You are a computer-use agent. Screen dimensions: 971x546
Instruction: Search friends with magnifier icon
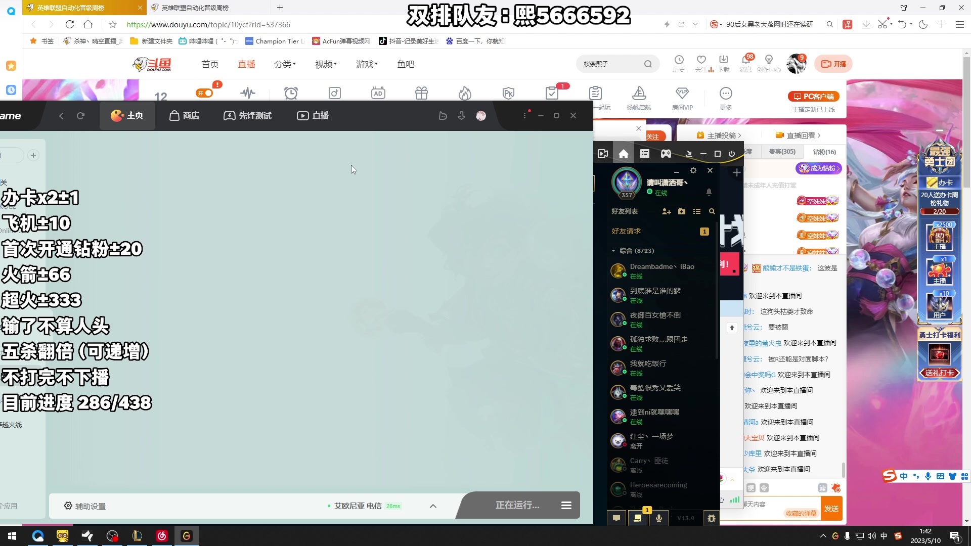[712, 211]
